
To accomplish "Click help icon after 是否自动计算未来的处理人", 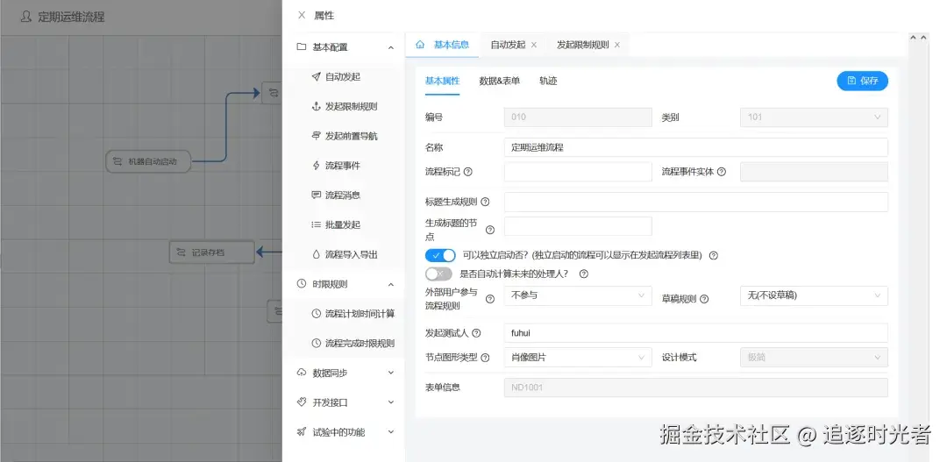I will 583,274.
